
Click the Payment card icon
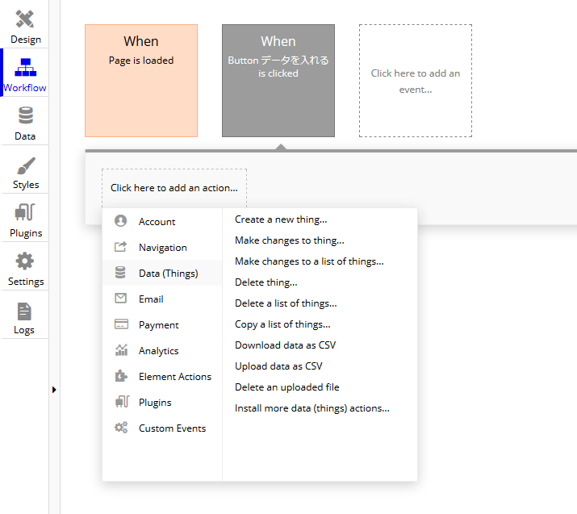point(121,324)
